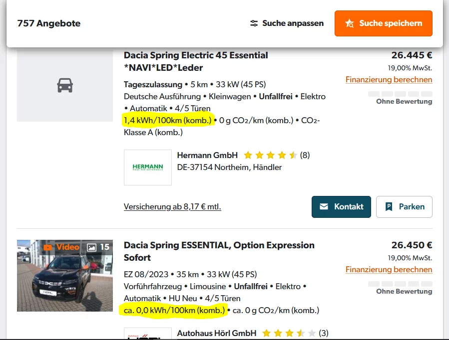Click the 26.450 € price
Viewport: 449px width, 340px height.
click(412, 245)
